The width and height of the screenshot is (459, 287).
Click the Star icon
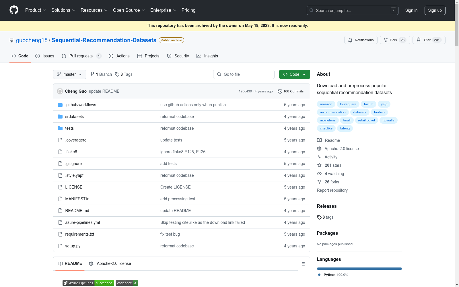[x=419, y=40]
